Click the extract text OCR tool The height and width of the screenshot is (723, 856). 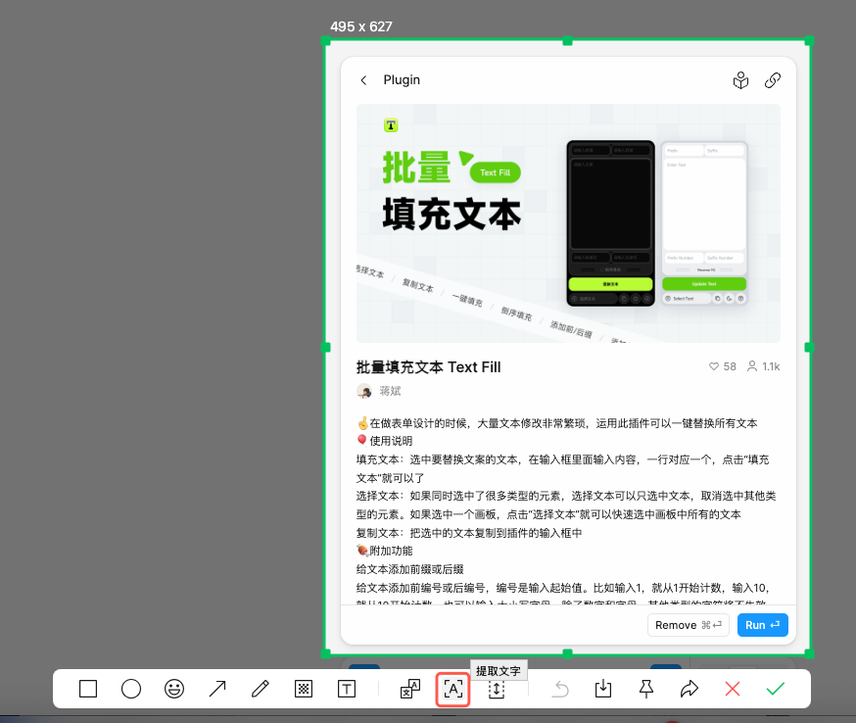(453, 689)
